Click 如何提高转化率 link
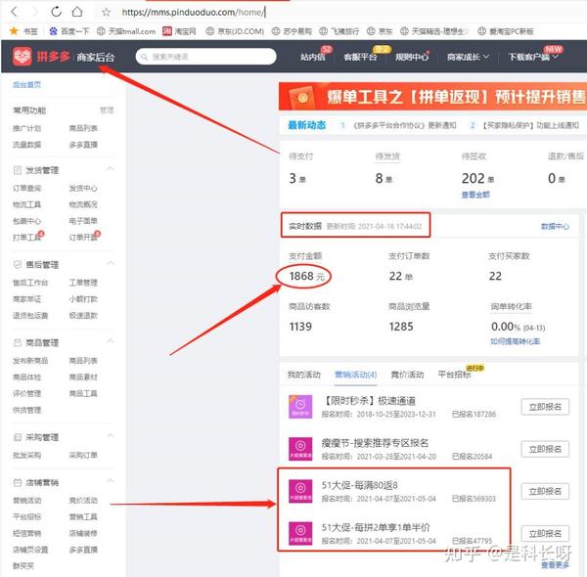Viewport: 587px width, 577px height. (x=516, y=341)
